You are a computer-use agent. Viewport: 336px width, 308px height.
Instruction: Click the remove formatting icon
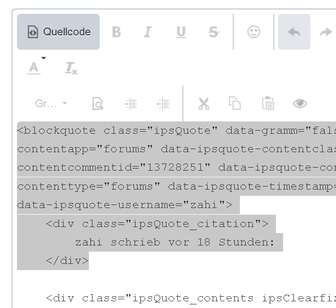tap(71, 68)
